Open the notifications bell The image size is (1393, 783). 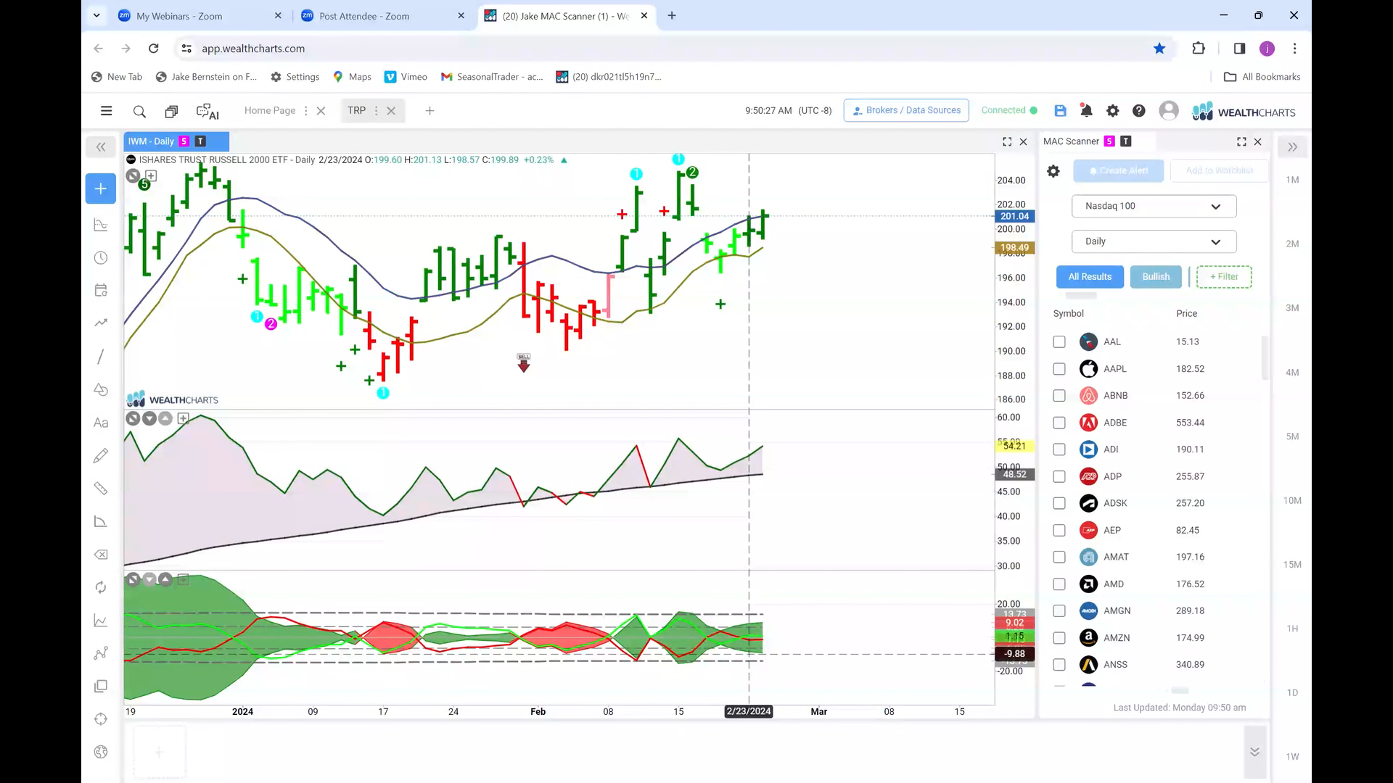tap(1086, 111)
